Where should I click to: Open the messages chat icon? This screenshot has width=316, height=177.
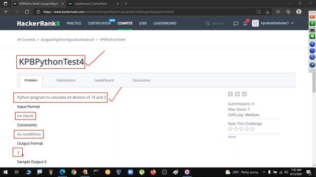pyautogui.click(x=236, y=24)
